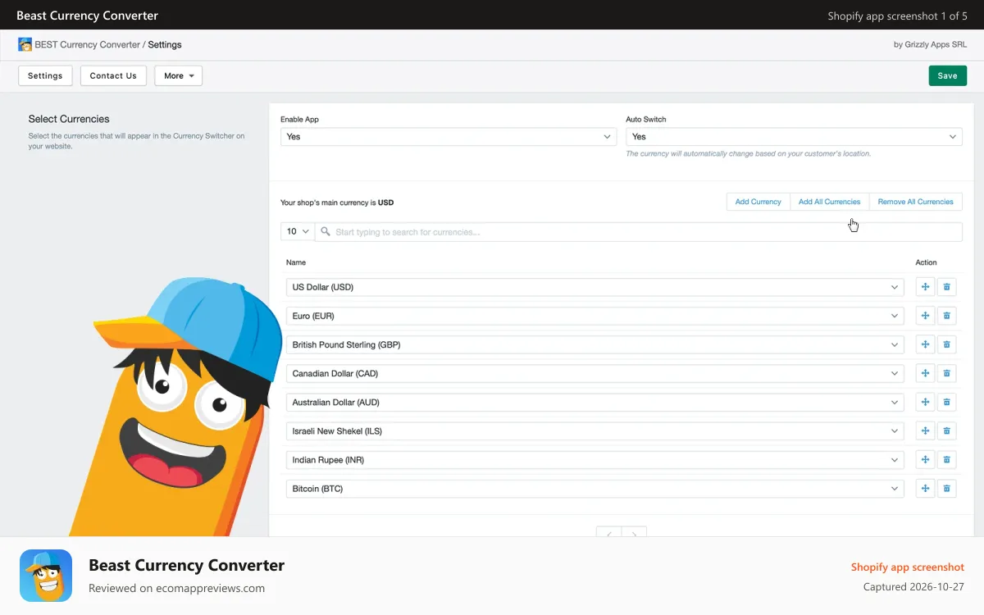
Task: Save the currency settings
Action: coord(947,75)
